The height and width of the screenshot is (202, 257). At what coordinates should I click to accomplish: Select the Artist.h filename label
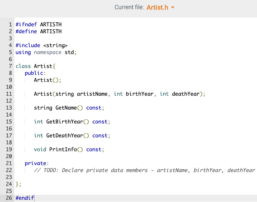157,7
